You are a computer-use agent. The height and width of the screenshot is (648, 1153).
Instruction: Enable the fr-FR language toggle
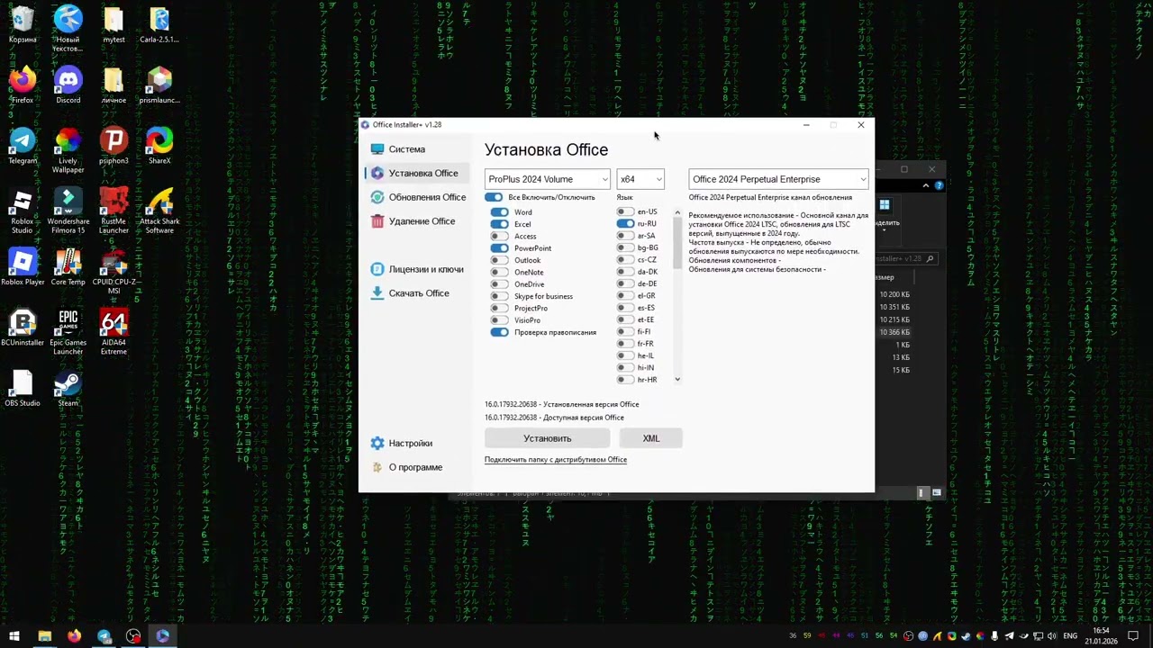[625, 344]
